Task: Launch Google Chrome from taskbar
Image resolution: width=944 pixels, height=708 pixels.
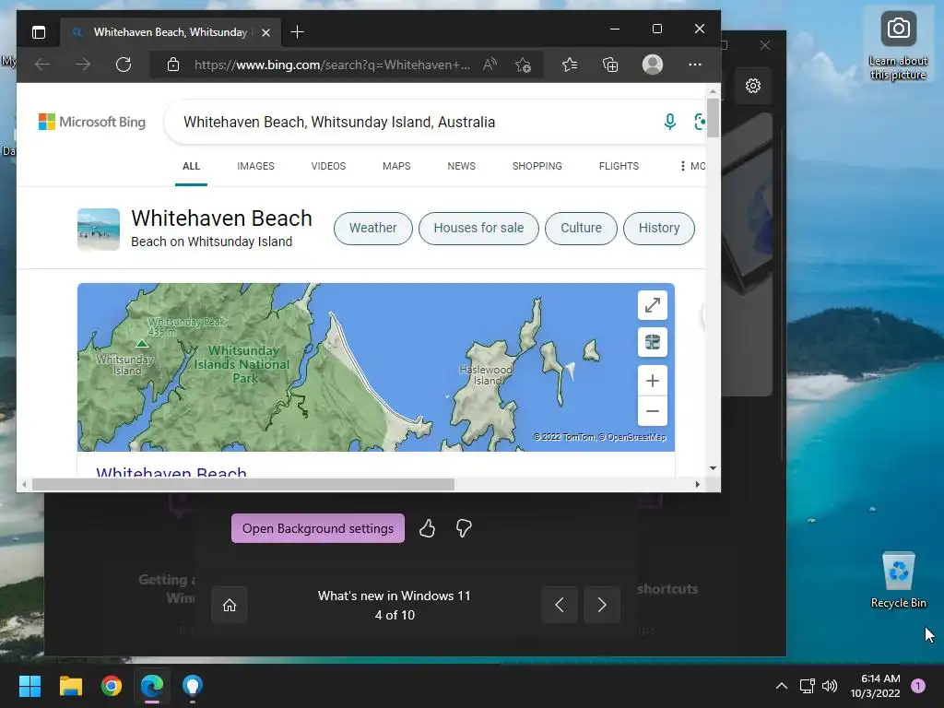Action: coord(112,686)
